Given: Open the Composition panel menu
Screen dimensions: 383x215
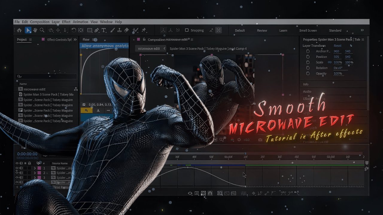Looking at the screenshot, I should tap(192, 39).
